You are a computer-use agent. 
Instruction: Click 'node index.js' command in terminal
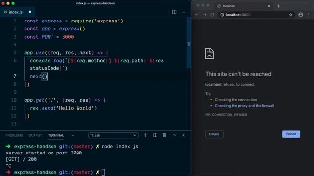[x=120, y=147]
